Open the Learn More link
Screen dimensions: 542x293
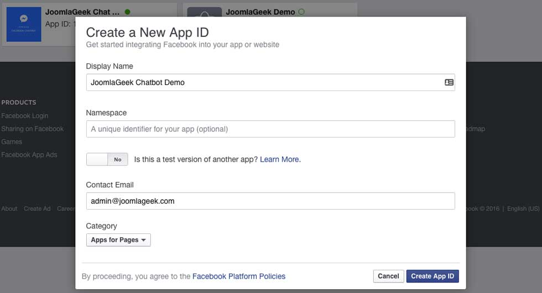[x=280, y=159]
